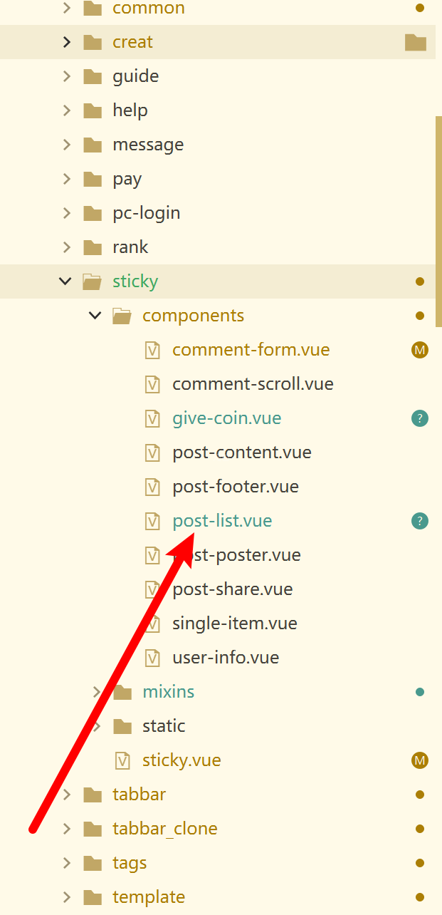
Task: Click the file icon next to sticky.vue
Action: point(122,760)
